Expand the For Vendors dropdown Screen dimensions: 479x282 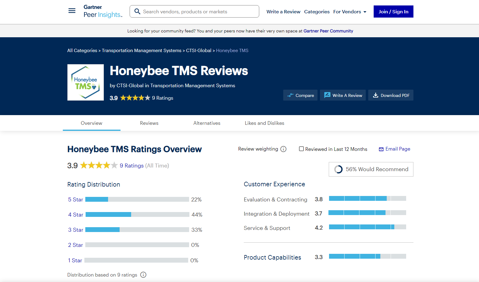[x=350, y=12]
